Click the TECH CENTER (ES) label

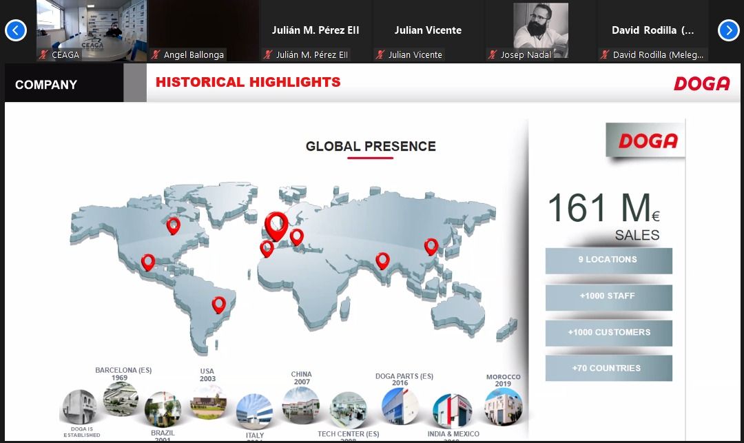point(349,433)
